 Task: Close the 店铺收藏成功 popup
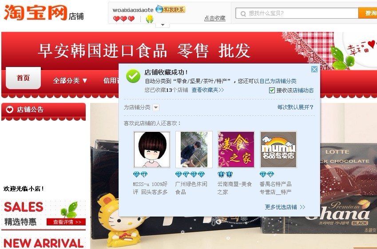point(314,69)
